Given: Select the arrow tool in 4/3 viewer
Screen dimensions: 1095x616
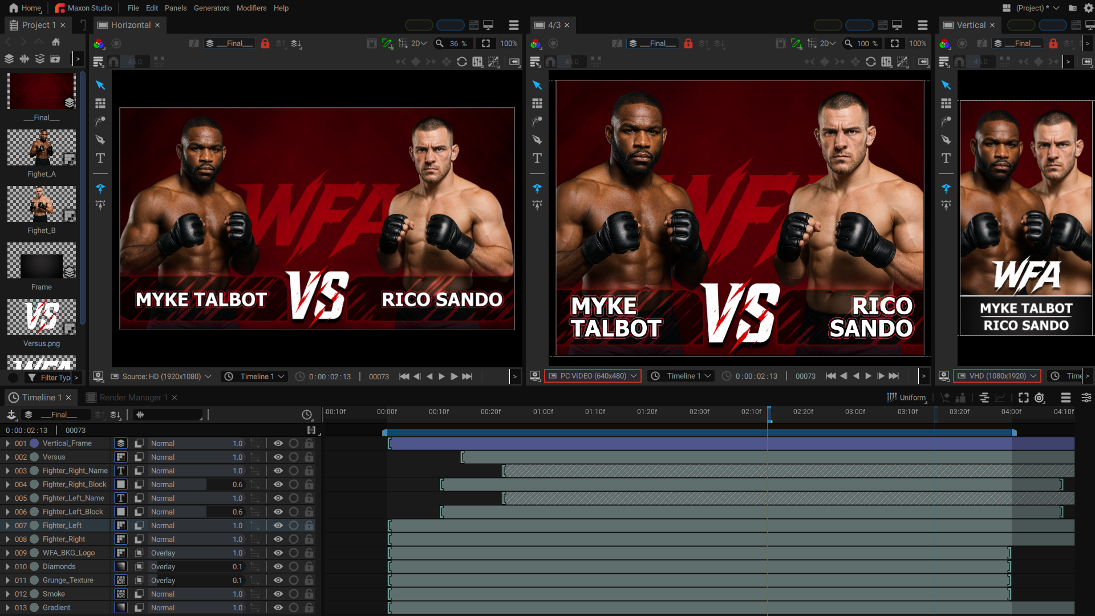Looking at the screenshot, I should pos(537,85).
